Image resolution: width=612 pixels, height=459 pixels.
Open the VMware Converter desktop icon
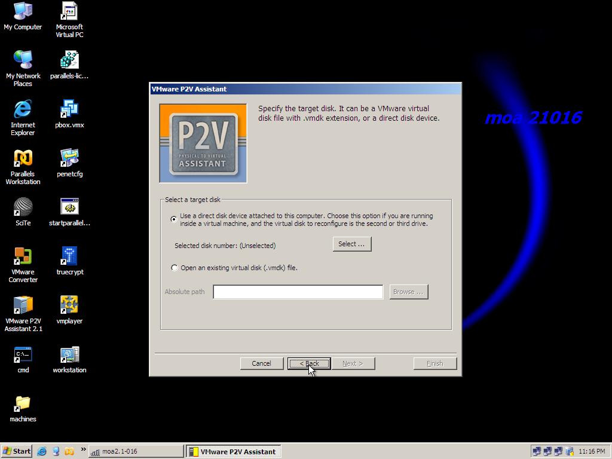click(23, 256)
